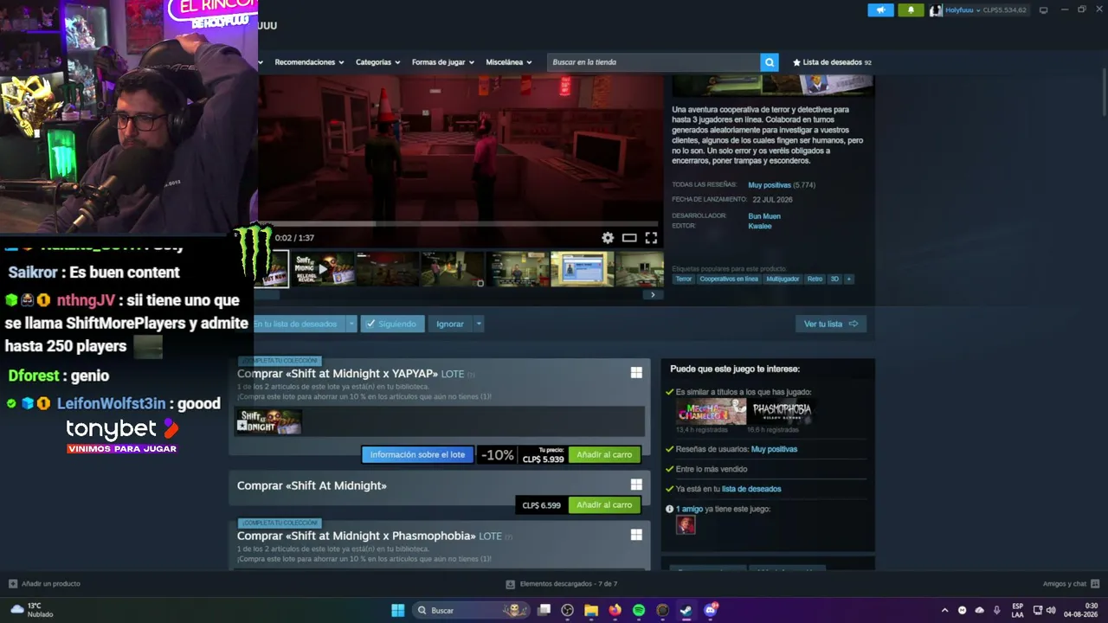Open the Phasmophobia similar game image

click(x=781, y=412)
